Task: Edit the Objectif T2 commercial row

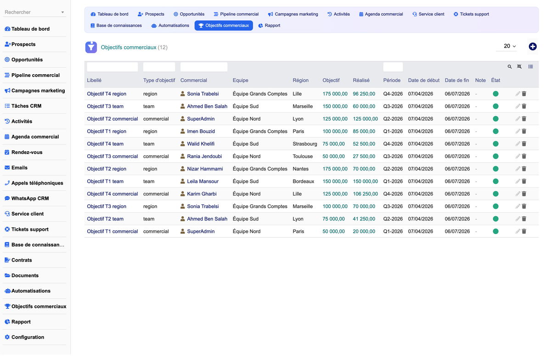Action: [518, 119]
